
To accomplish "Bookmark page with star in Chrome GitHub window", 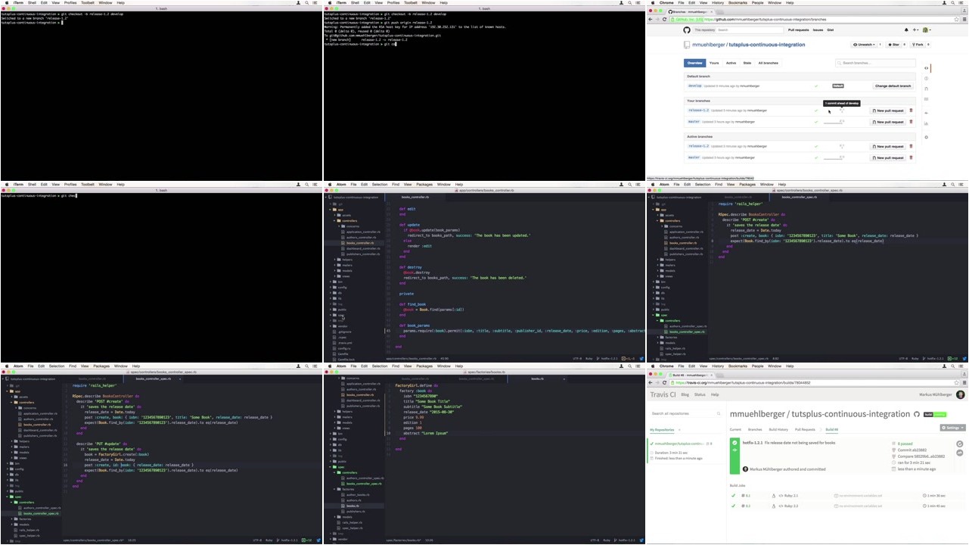I will (x=957, y=19).
